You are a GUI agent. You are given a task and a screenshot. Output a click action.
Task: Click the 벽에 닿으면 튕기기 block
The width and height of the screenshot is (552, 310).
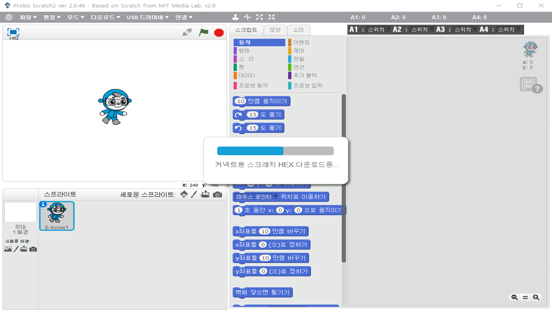tap(263, 292)
